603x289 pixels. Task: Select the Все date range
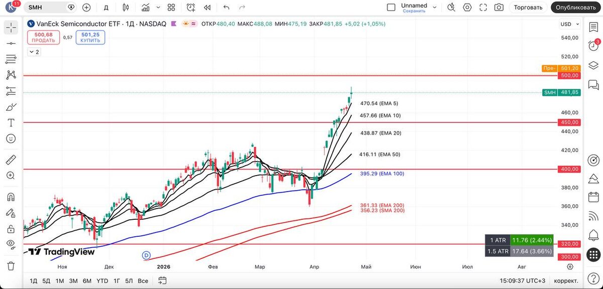143,281
